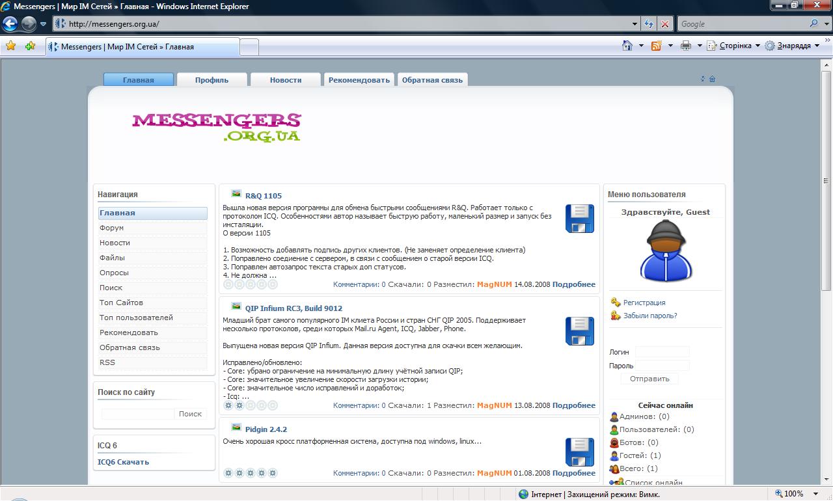Viewport: 833px width, 501px height.
Task: Click the printer icon in the toolbar
Action: pyautogui.click(x=685, y=46)
